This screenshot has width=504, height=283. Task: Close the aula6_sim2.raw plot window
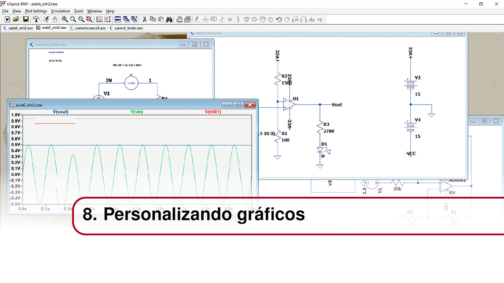(x=250, y=105)
